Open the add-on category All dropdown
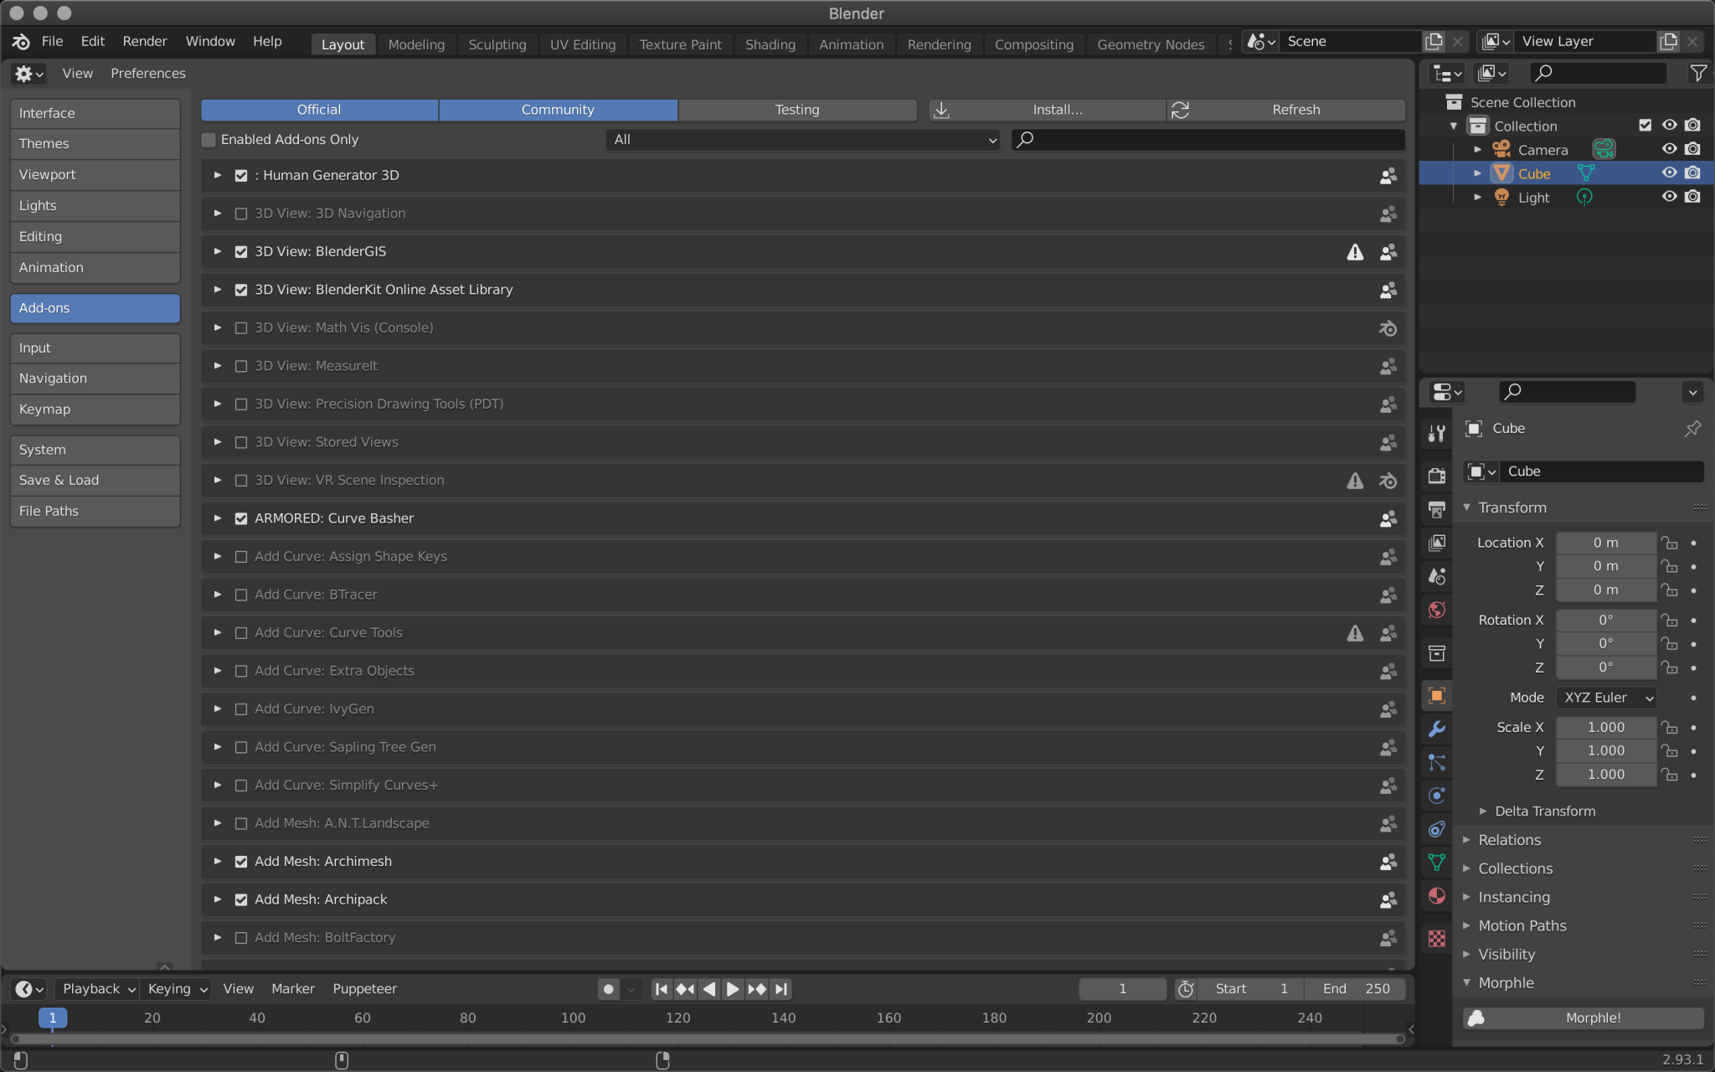The image size is (1715, 1072). (803, 140)
